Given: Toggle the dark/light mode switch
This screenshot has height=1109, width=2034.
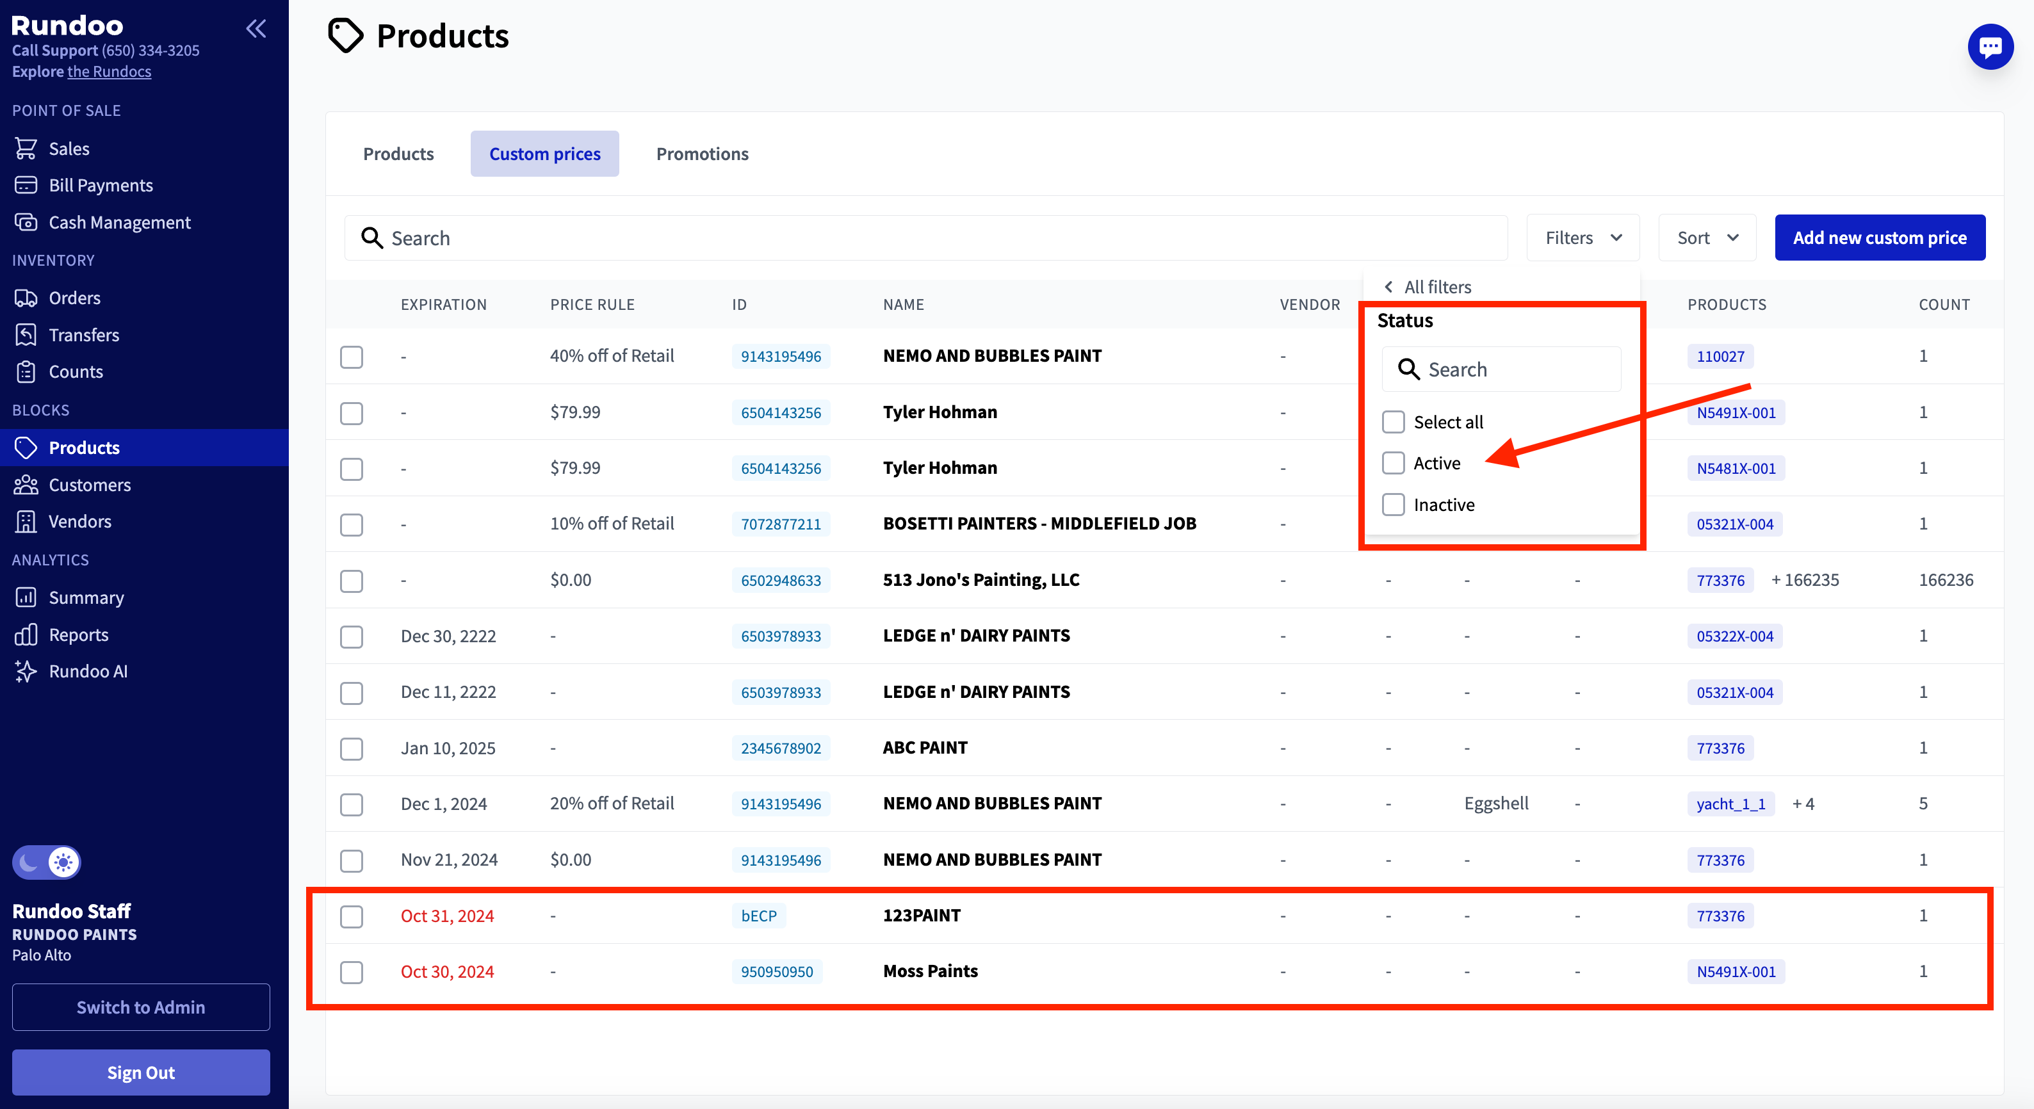Looking at the screenshot, I should point(47,862).
